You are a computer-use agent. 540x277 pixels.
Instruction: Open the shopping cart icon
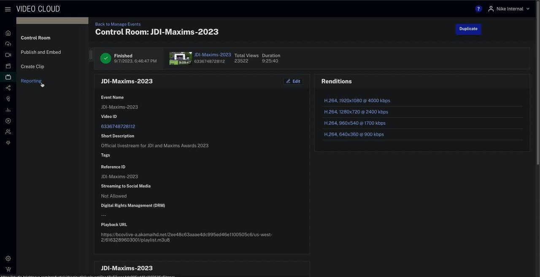coord(8,269)
